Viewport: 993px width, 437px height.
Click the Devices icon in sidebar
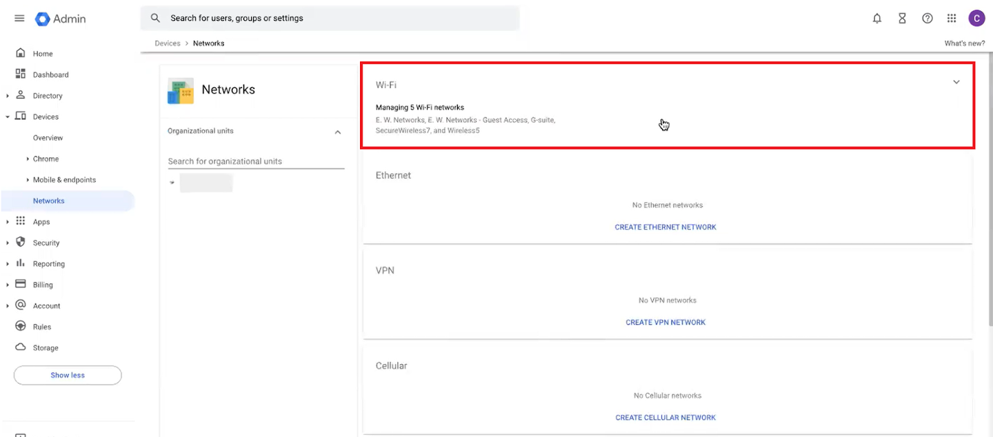pyautogui.click(x=21, y=116)
